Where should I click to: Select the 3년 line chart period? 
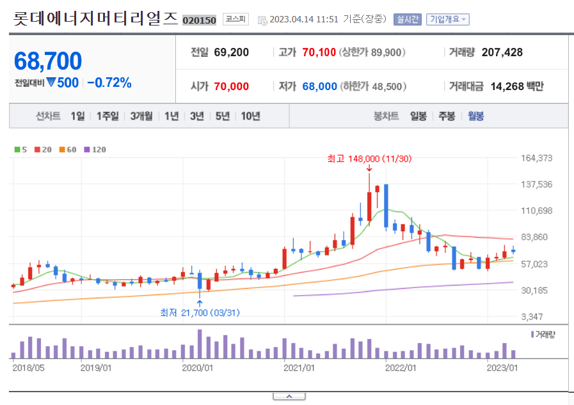click(197, 116)
